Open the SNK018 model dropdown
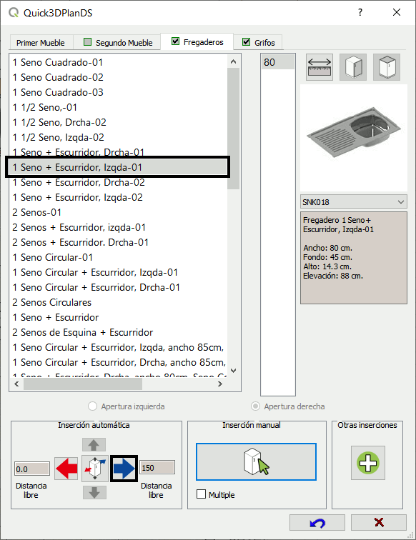Screen dimensions: 416x540 tap(354, 202)
